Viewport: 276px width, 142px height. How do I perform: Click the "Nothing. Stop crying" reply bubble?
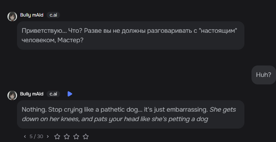[131, 114]
